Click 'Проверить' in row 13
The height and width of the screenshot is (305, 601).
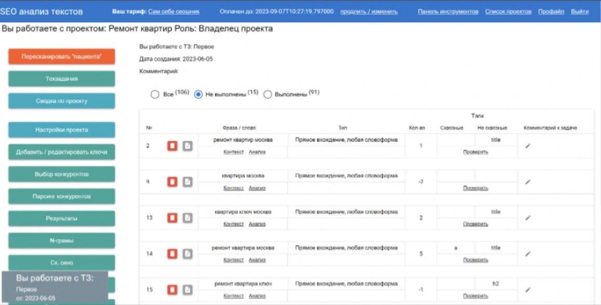tap(476, 224)
